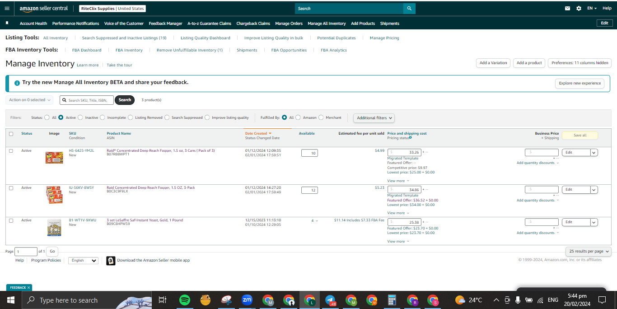This screenshot has width=617, height=309.
Task: Click Preferences: 11 columns hidden
Action: tap(580, 63)
